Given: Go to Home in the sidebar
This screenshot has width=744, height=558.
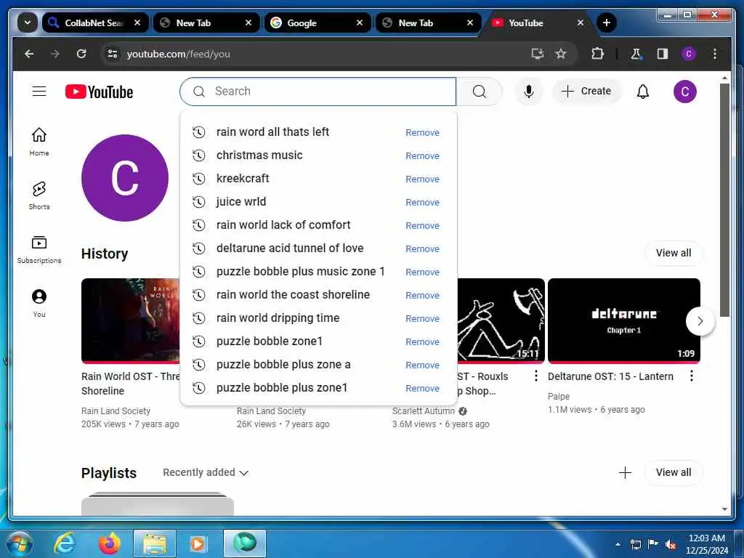Looking at the screenshot, I should [x=39, y=142].
